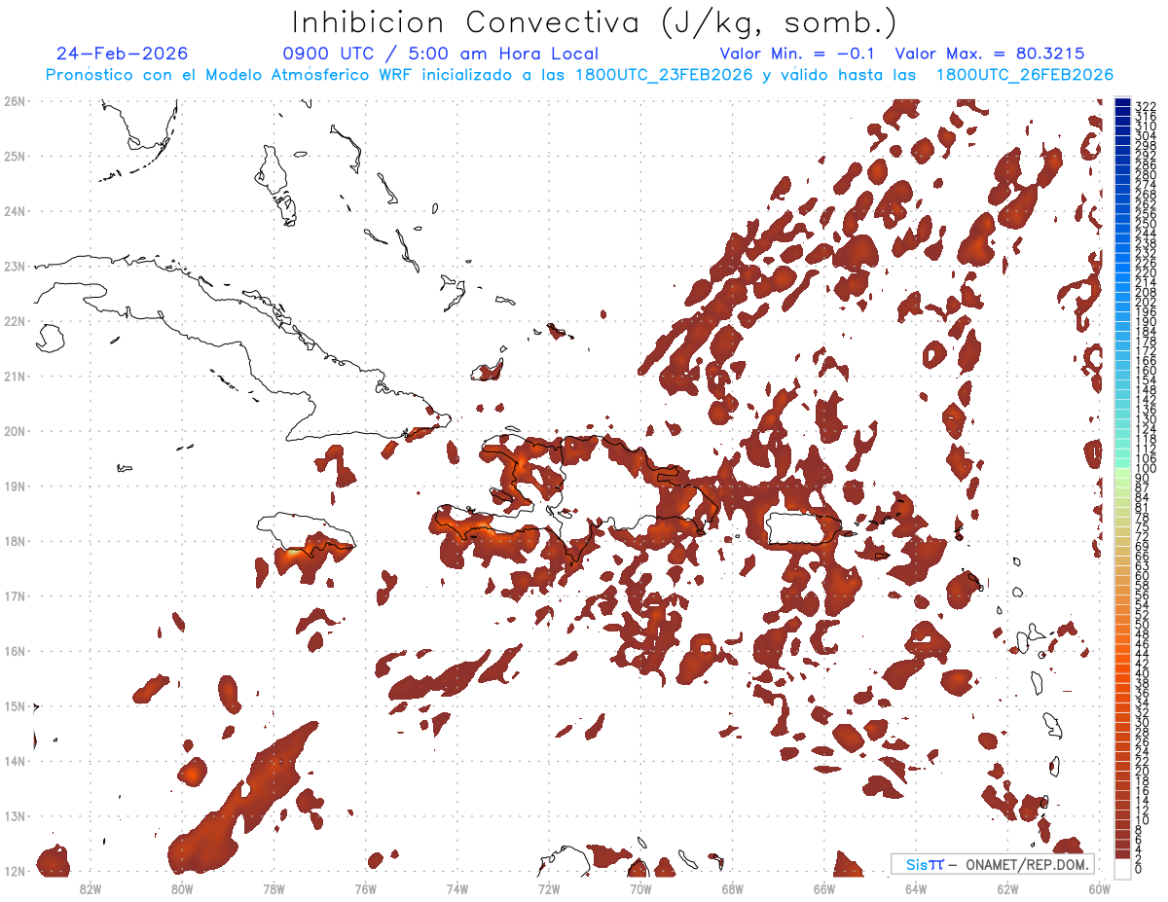Click the 24N latitude label
This screenshot has height=902, width=1168.
pos(14,210)
